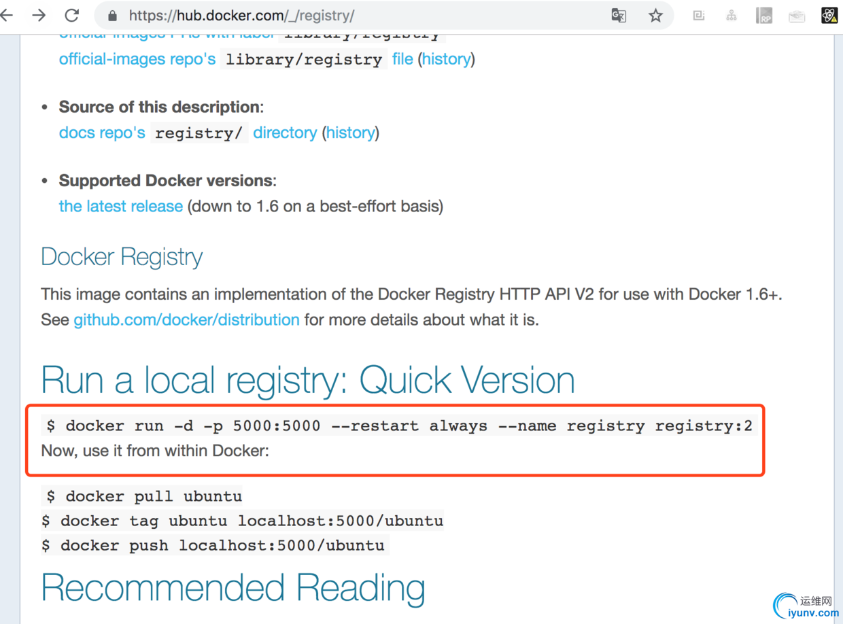
Task: Click the envelope-shaped extension icon
Action: tap(797, 16)
